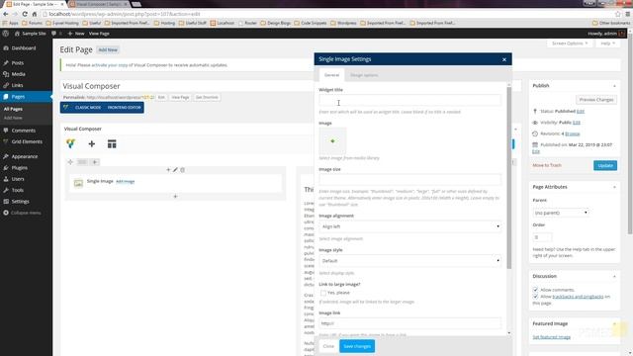Browse the page revisions link
The image size is (633, 356).
573,133
